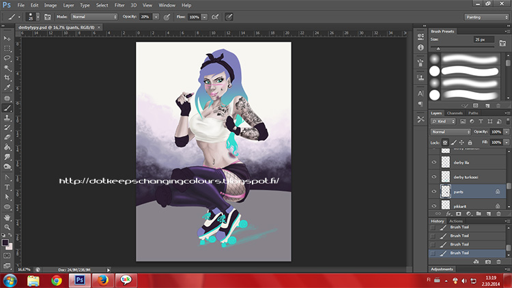Switch to the Actions tab
Image resolution: width=512 pixels, height=288 pixels.
tap(456, 221)
